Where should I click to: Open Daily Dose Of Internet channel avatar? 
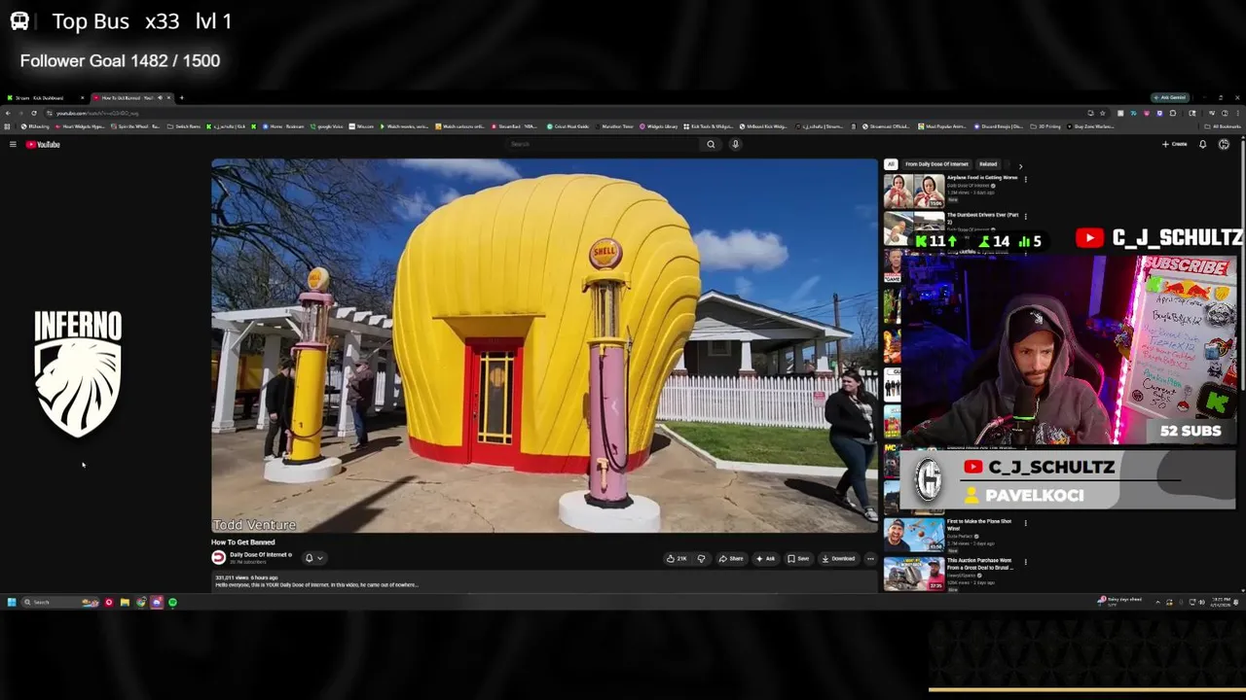point(218,557)
